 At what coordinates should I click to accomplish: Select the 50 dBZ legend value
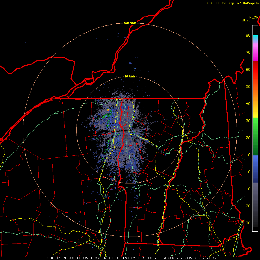(248, 87)
